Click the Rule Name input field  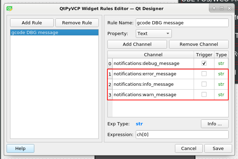pyautogui.click(x=182, y=23)
